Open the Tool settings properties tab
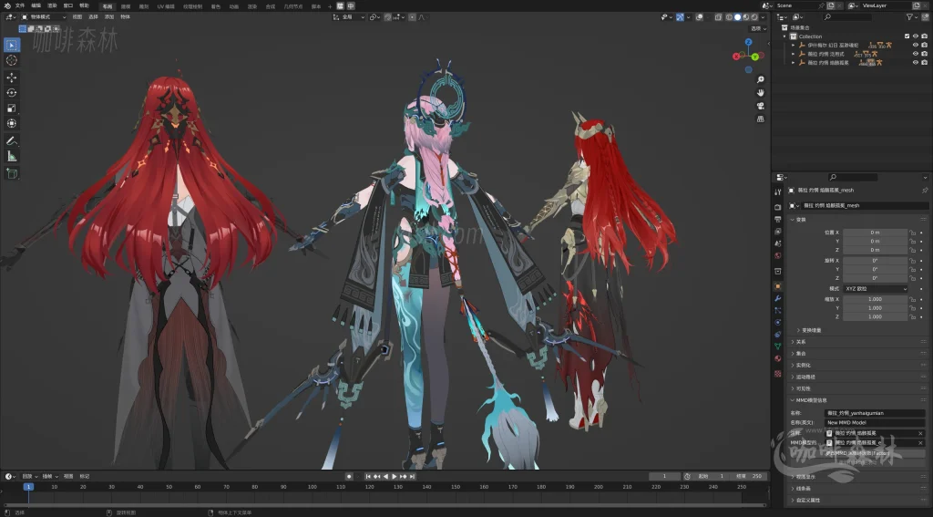The image size is (933, 517). coord(778,191)
